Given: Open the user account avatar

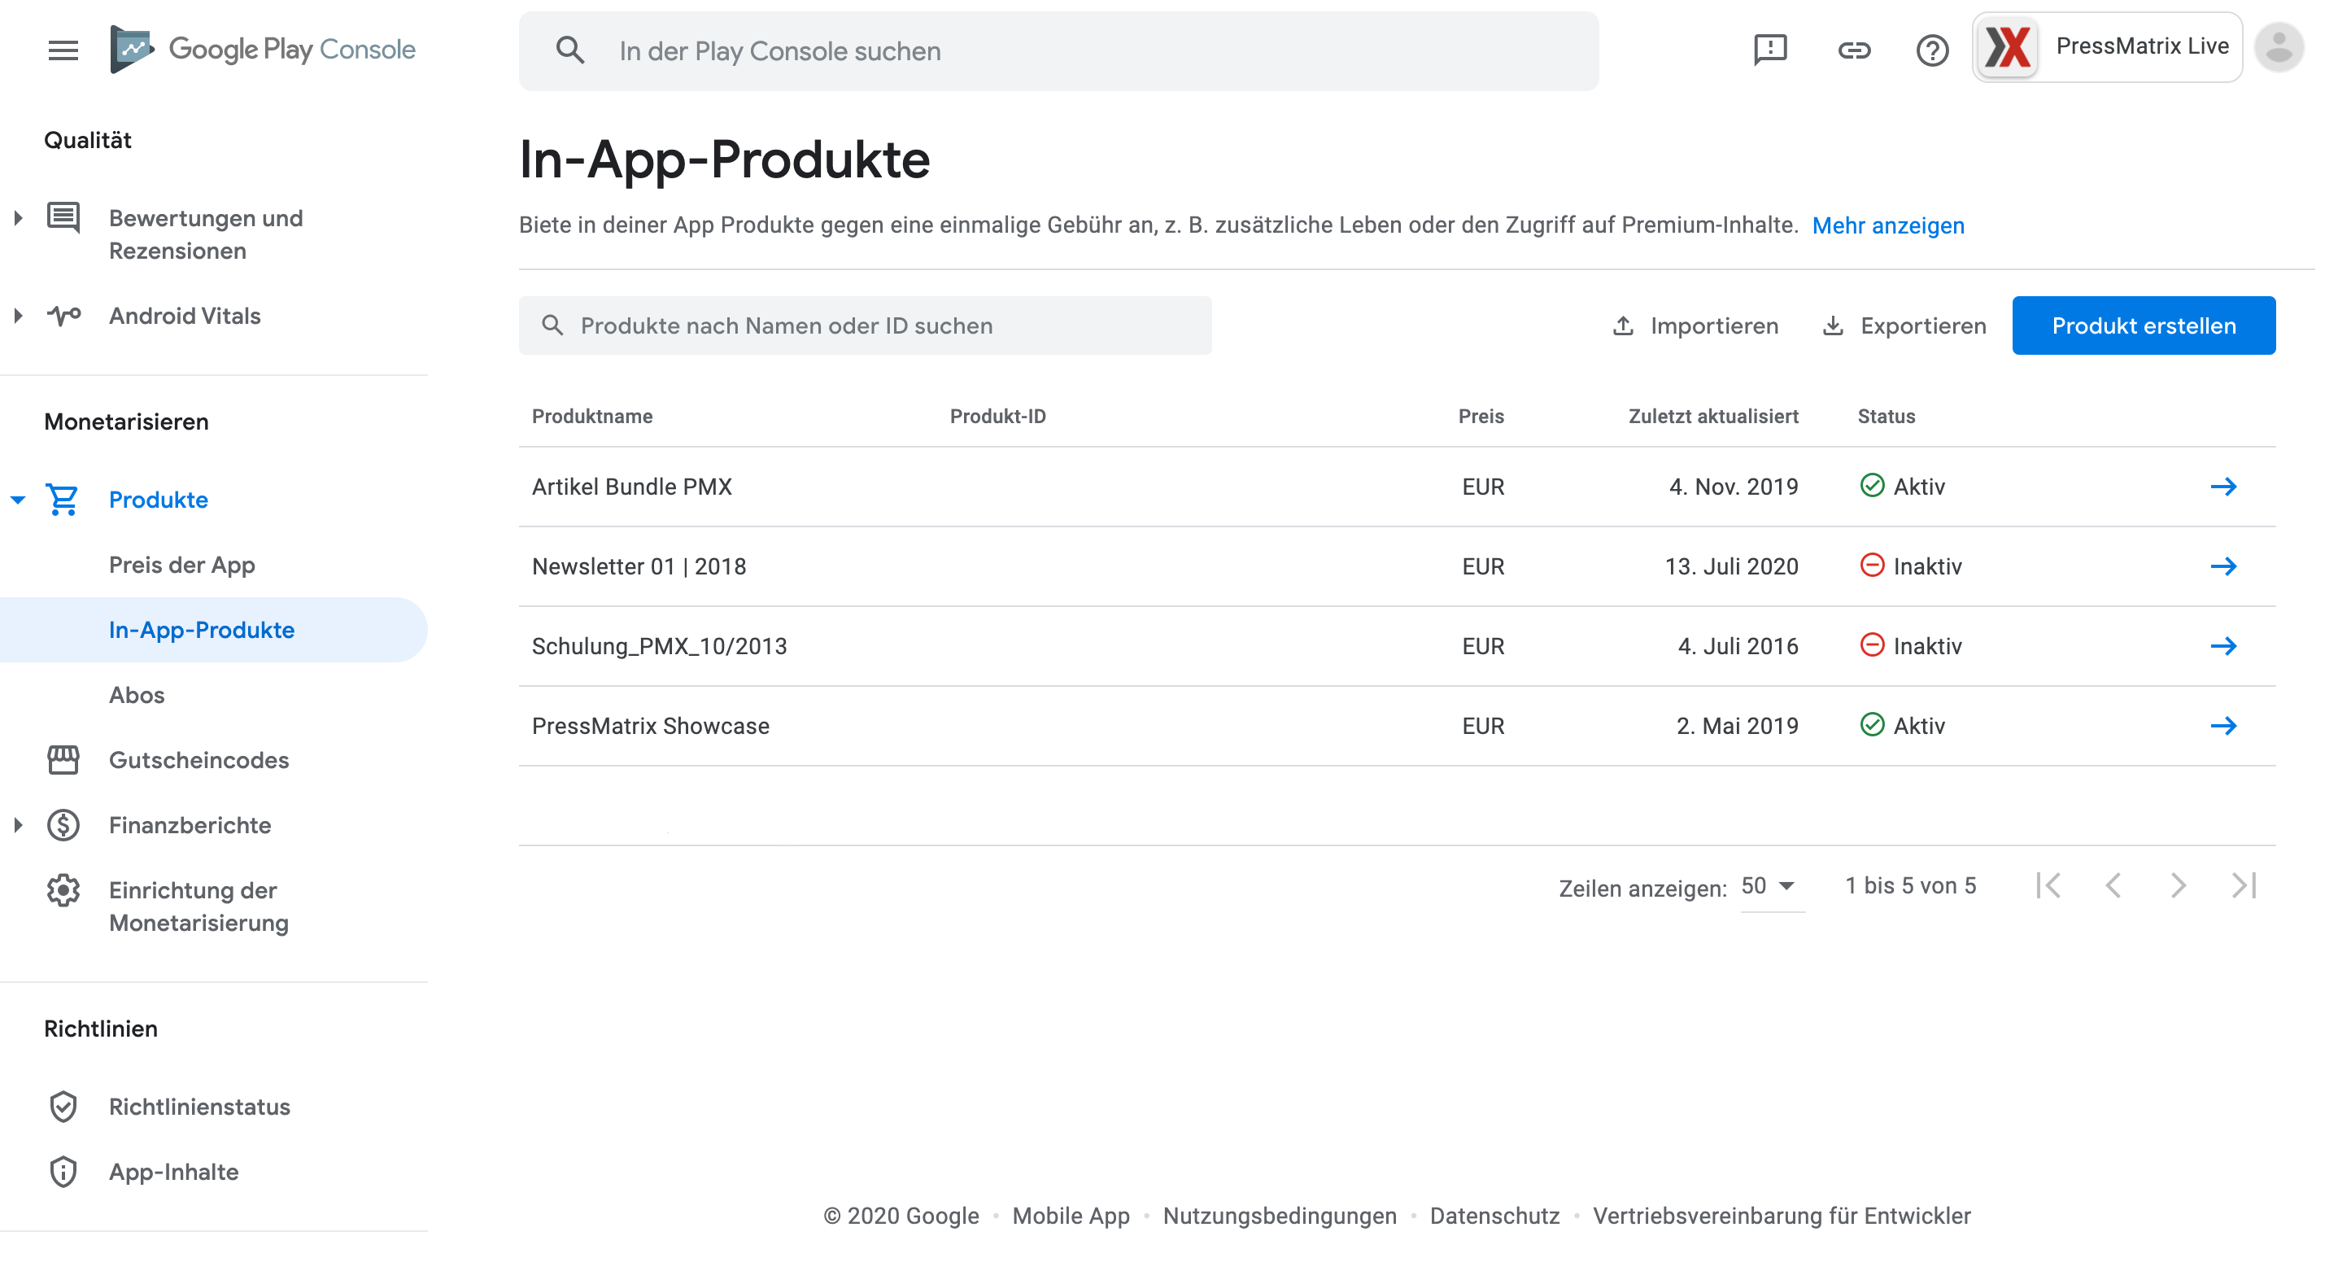Looking at the screenshot, I should pyautogui.click(x=2280, y=48).
